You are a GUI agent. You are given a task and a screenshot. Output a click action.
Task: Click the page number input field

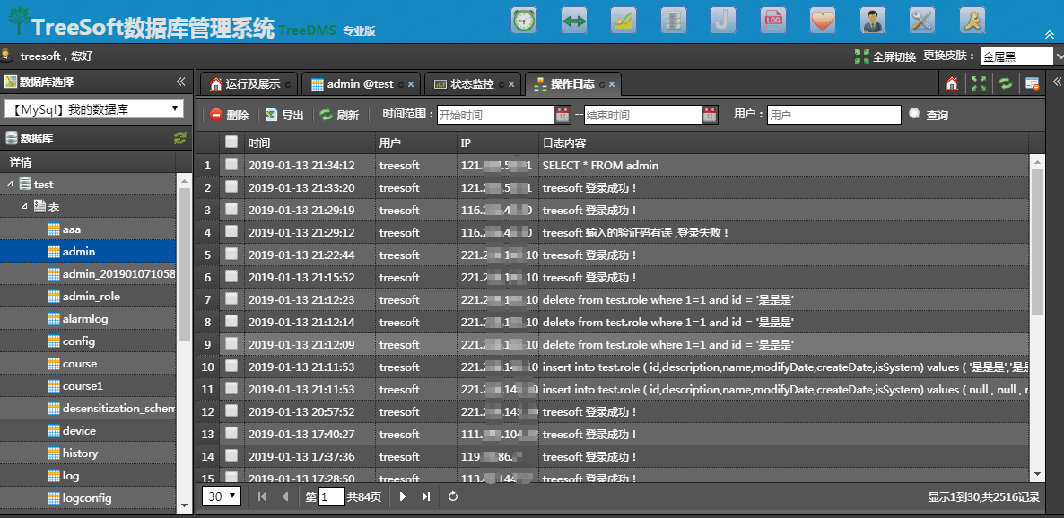332,497
